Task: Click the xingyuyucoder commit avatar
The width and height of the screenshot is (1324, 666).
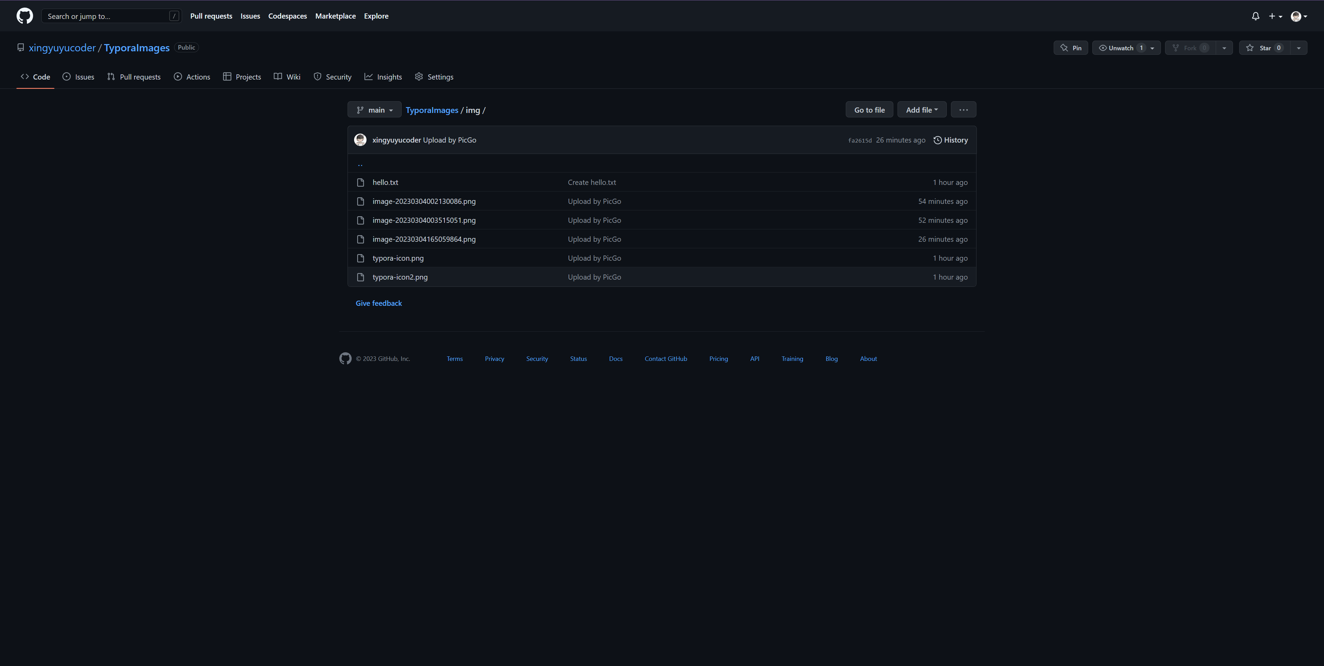Action: (360, 140)
